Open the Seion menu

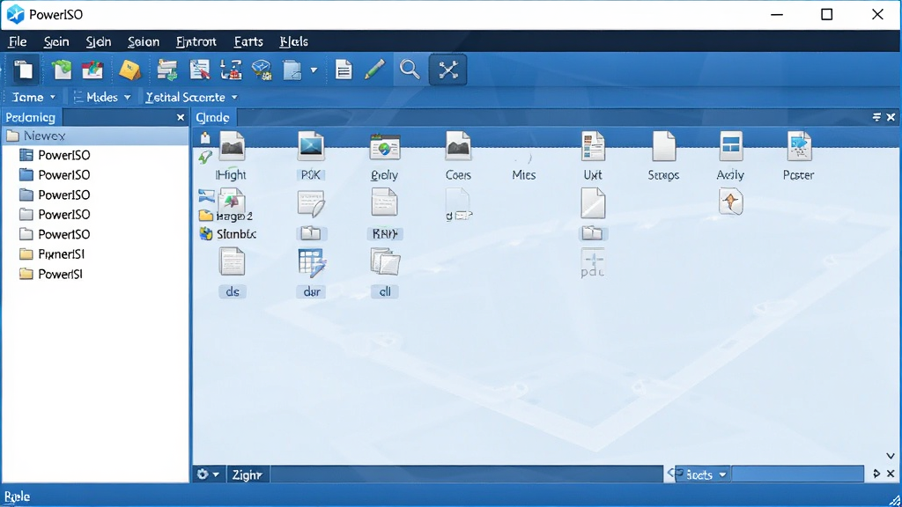click(144, 41)
